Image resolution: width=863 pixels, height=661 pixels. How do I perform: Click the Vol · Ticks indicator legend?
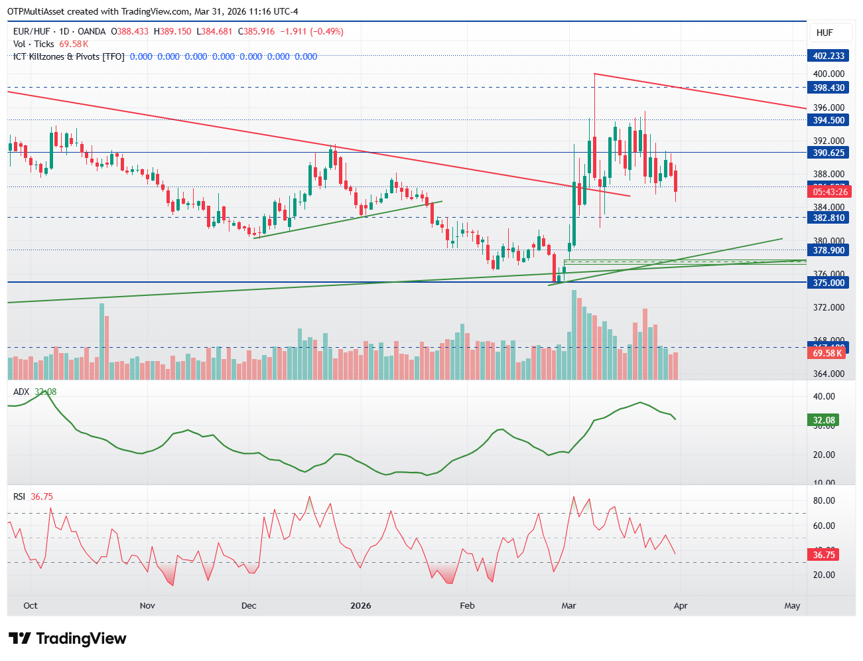coord(34,44)
